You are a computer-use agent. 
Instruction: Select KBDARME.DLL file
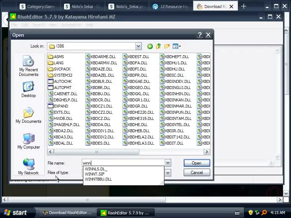coord(101,57)
